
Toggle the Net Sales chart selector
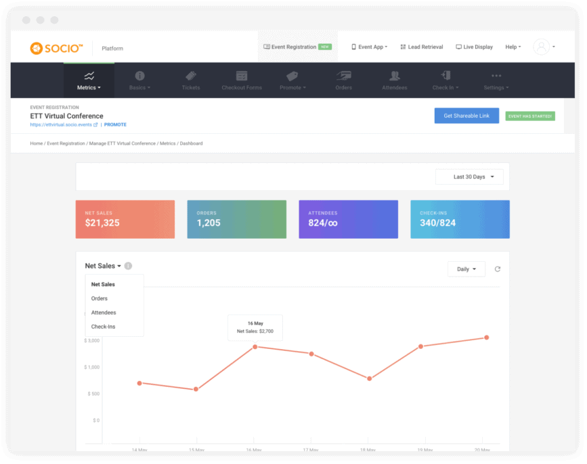[103, 266]
